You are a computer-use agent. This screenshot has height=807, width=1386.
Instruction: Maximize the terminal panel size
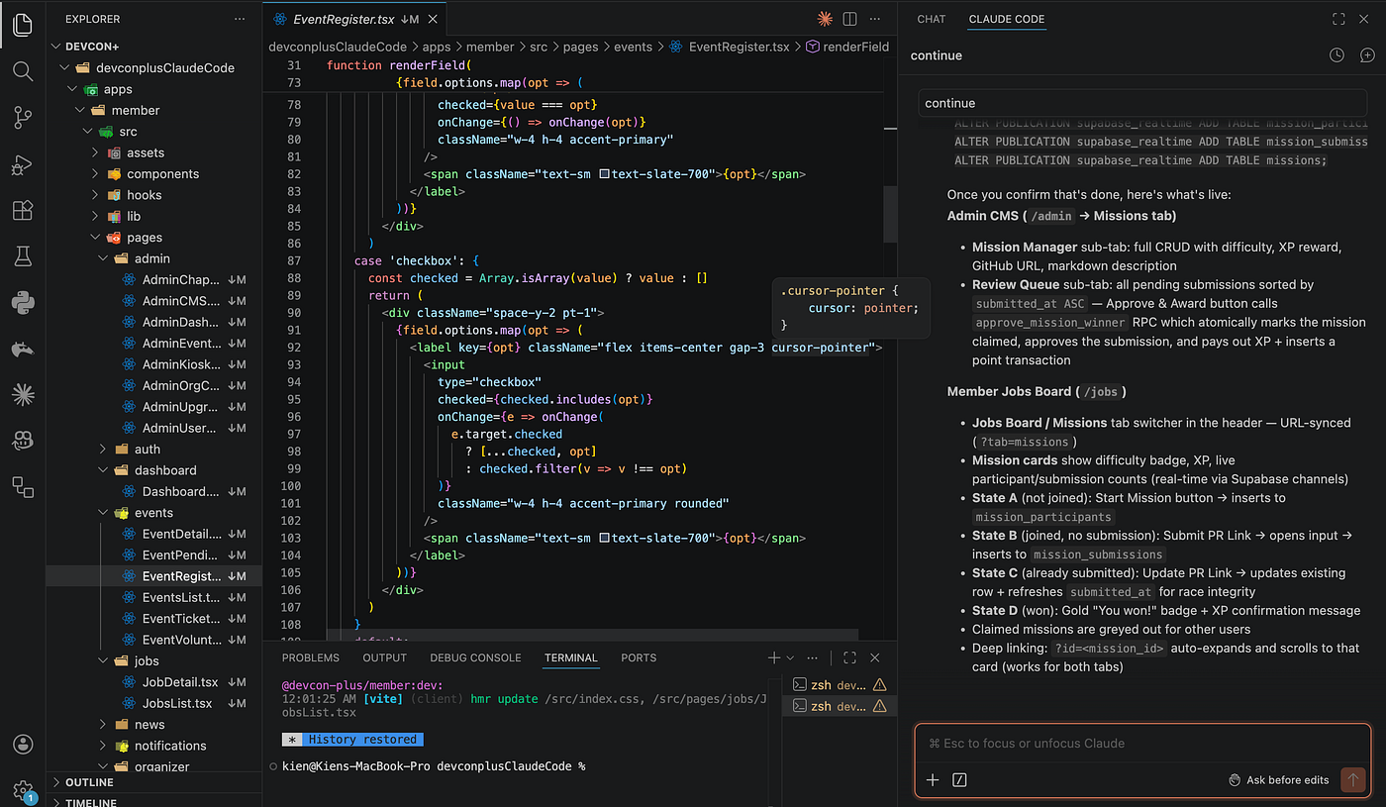[x=849, y=657]
